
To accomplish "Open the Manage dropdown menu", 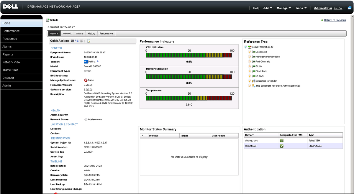I will point(283,8).
